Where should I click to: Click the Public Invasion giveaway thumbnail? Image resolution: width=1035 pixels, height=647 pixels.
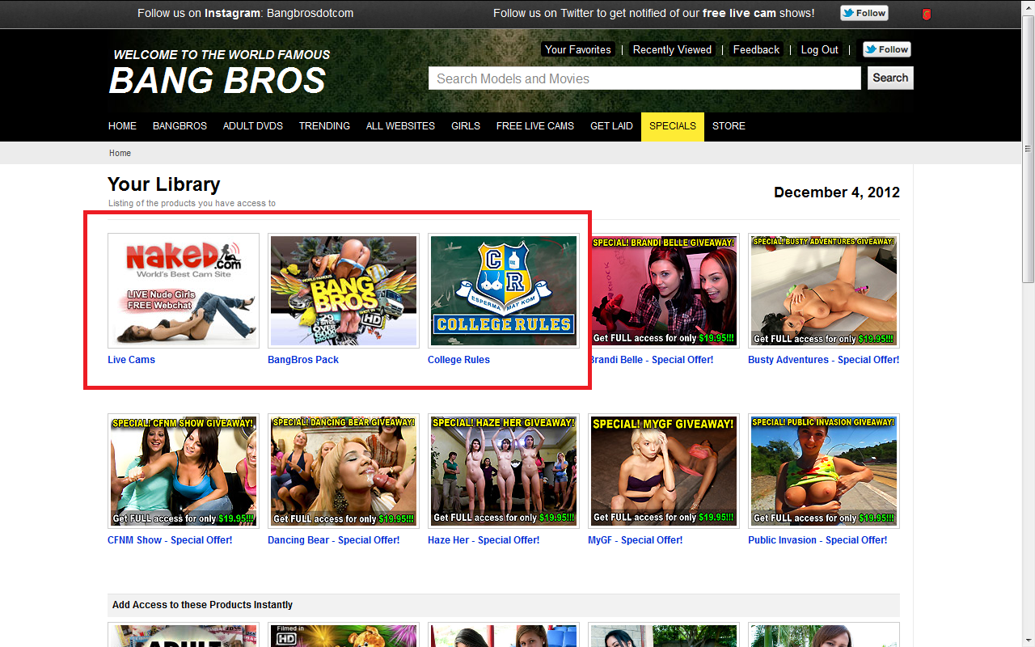coord(824,472)
